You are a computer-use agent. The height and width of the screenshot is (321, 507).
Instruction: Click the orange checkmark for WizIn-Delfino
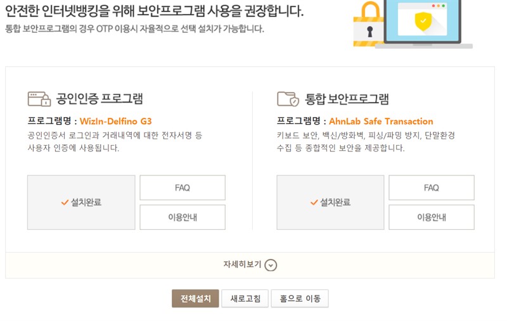click(x=65, y=203)
